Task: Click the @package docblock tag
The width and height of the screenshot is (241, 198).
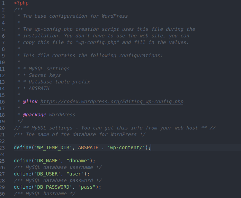Action: (x=34, y=115)
